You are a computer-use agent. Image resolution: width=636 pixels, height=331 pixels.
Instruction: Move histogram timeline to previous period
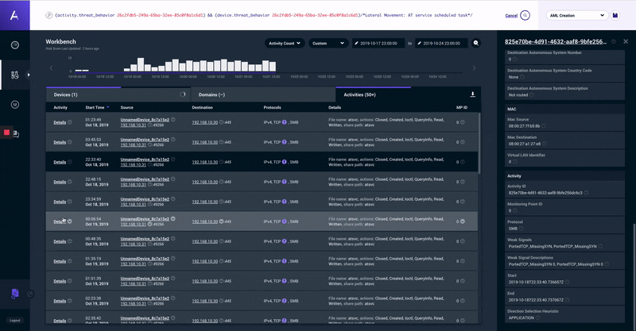51,68
